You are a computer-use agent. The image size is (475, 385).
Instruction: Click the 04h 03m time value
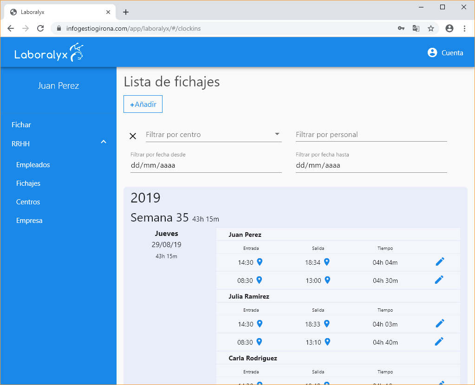point(385,324)
